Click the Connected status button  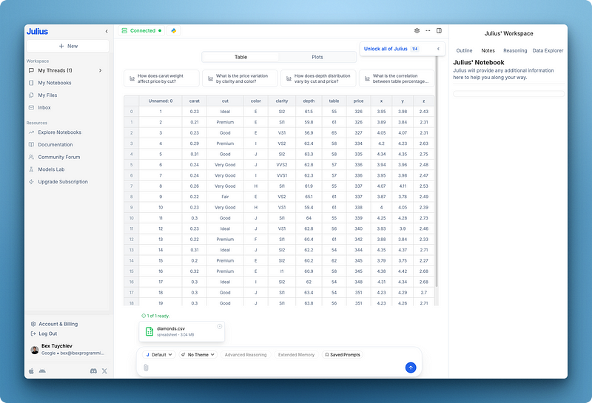(x=141, y=31)
